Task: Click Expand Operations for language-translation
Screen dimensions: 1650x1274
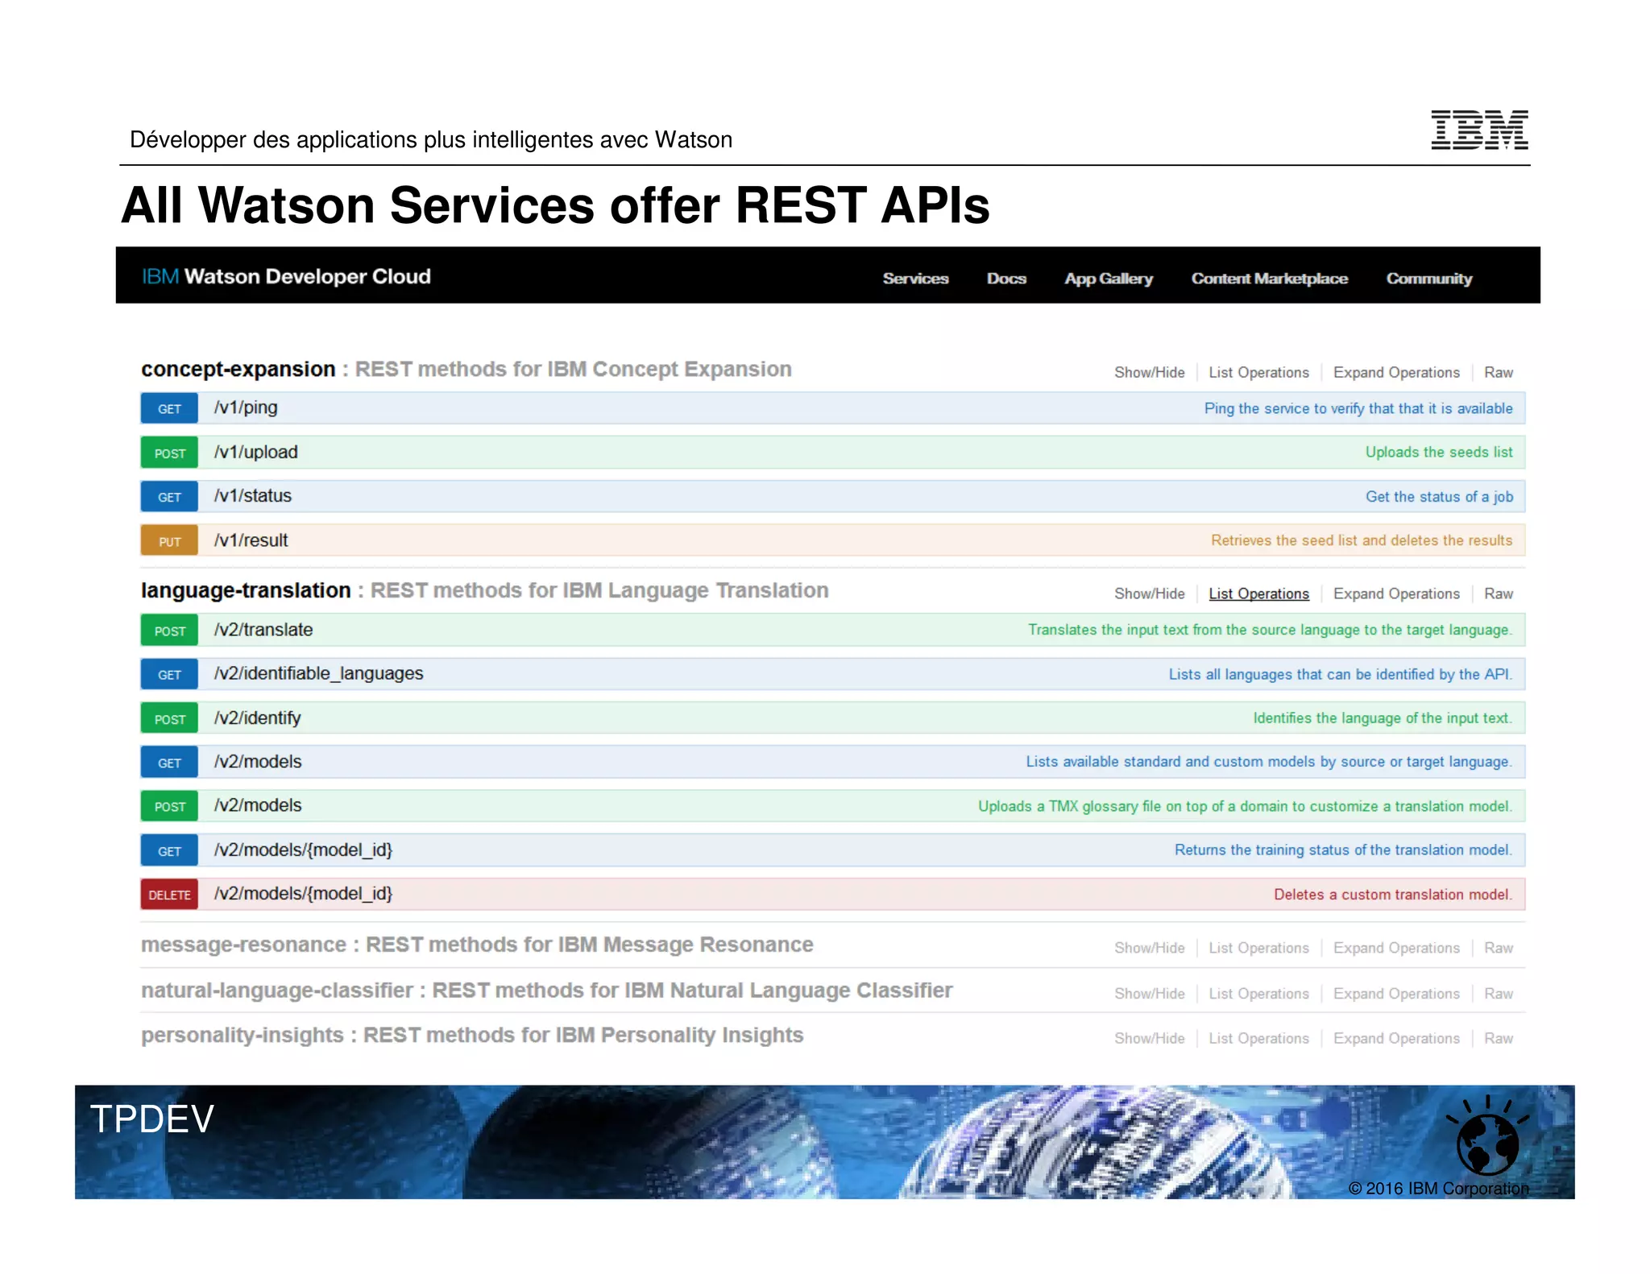Action: (x=1396, y=594)
